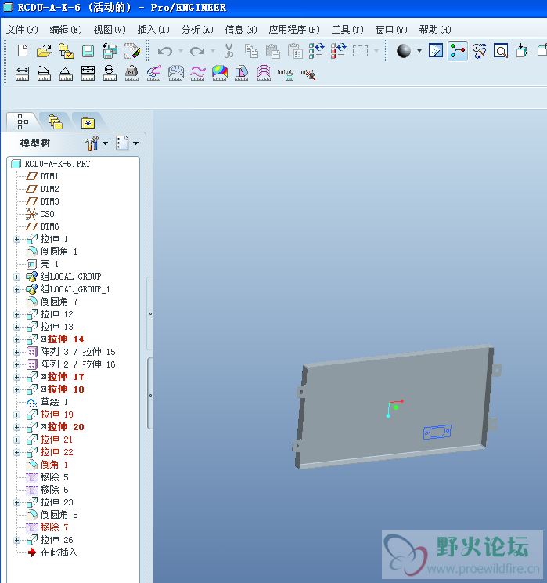Click the Cut scissors icon
The image size is (547, 583).
point(229,51)
